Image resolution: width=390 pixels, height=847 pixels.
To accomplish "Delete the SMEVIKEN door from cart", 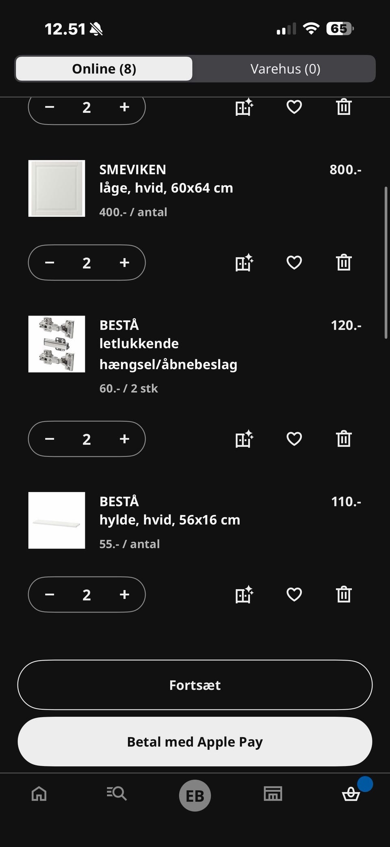I will pos(344,263).
